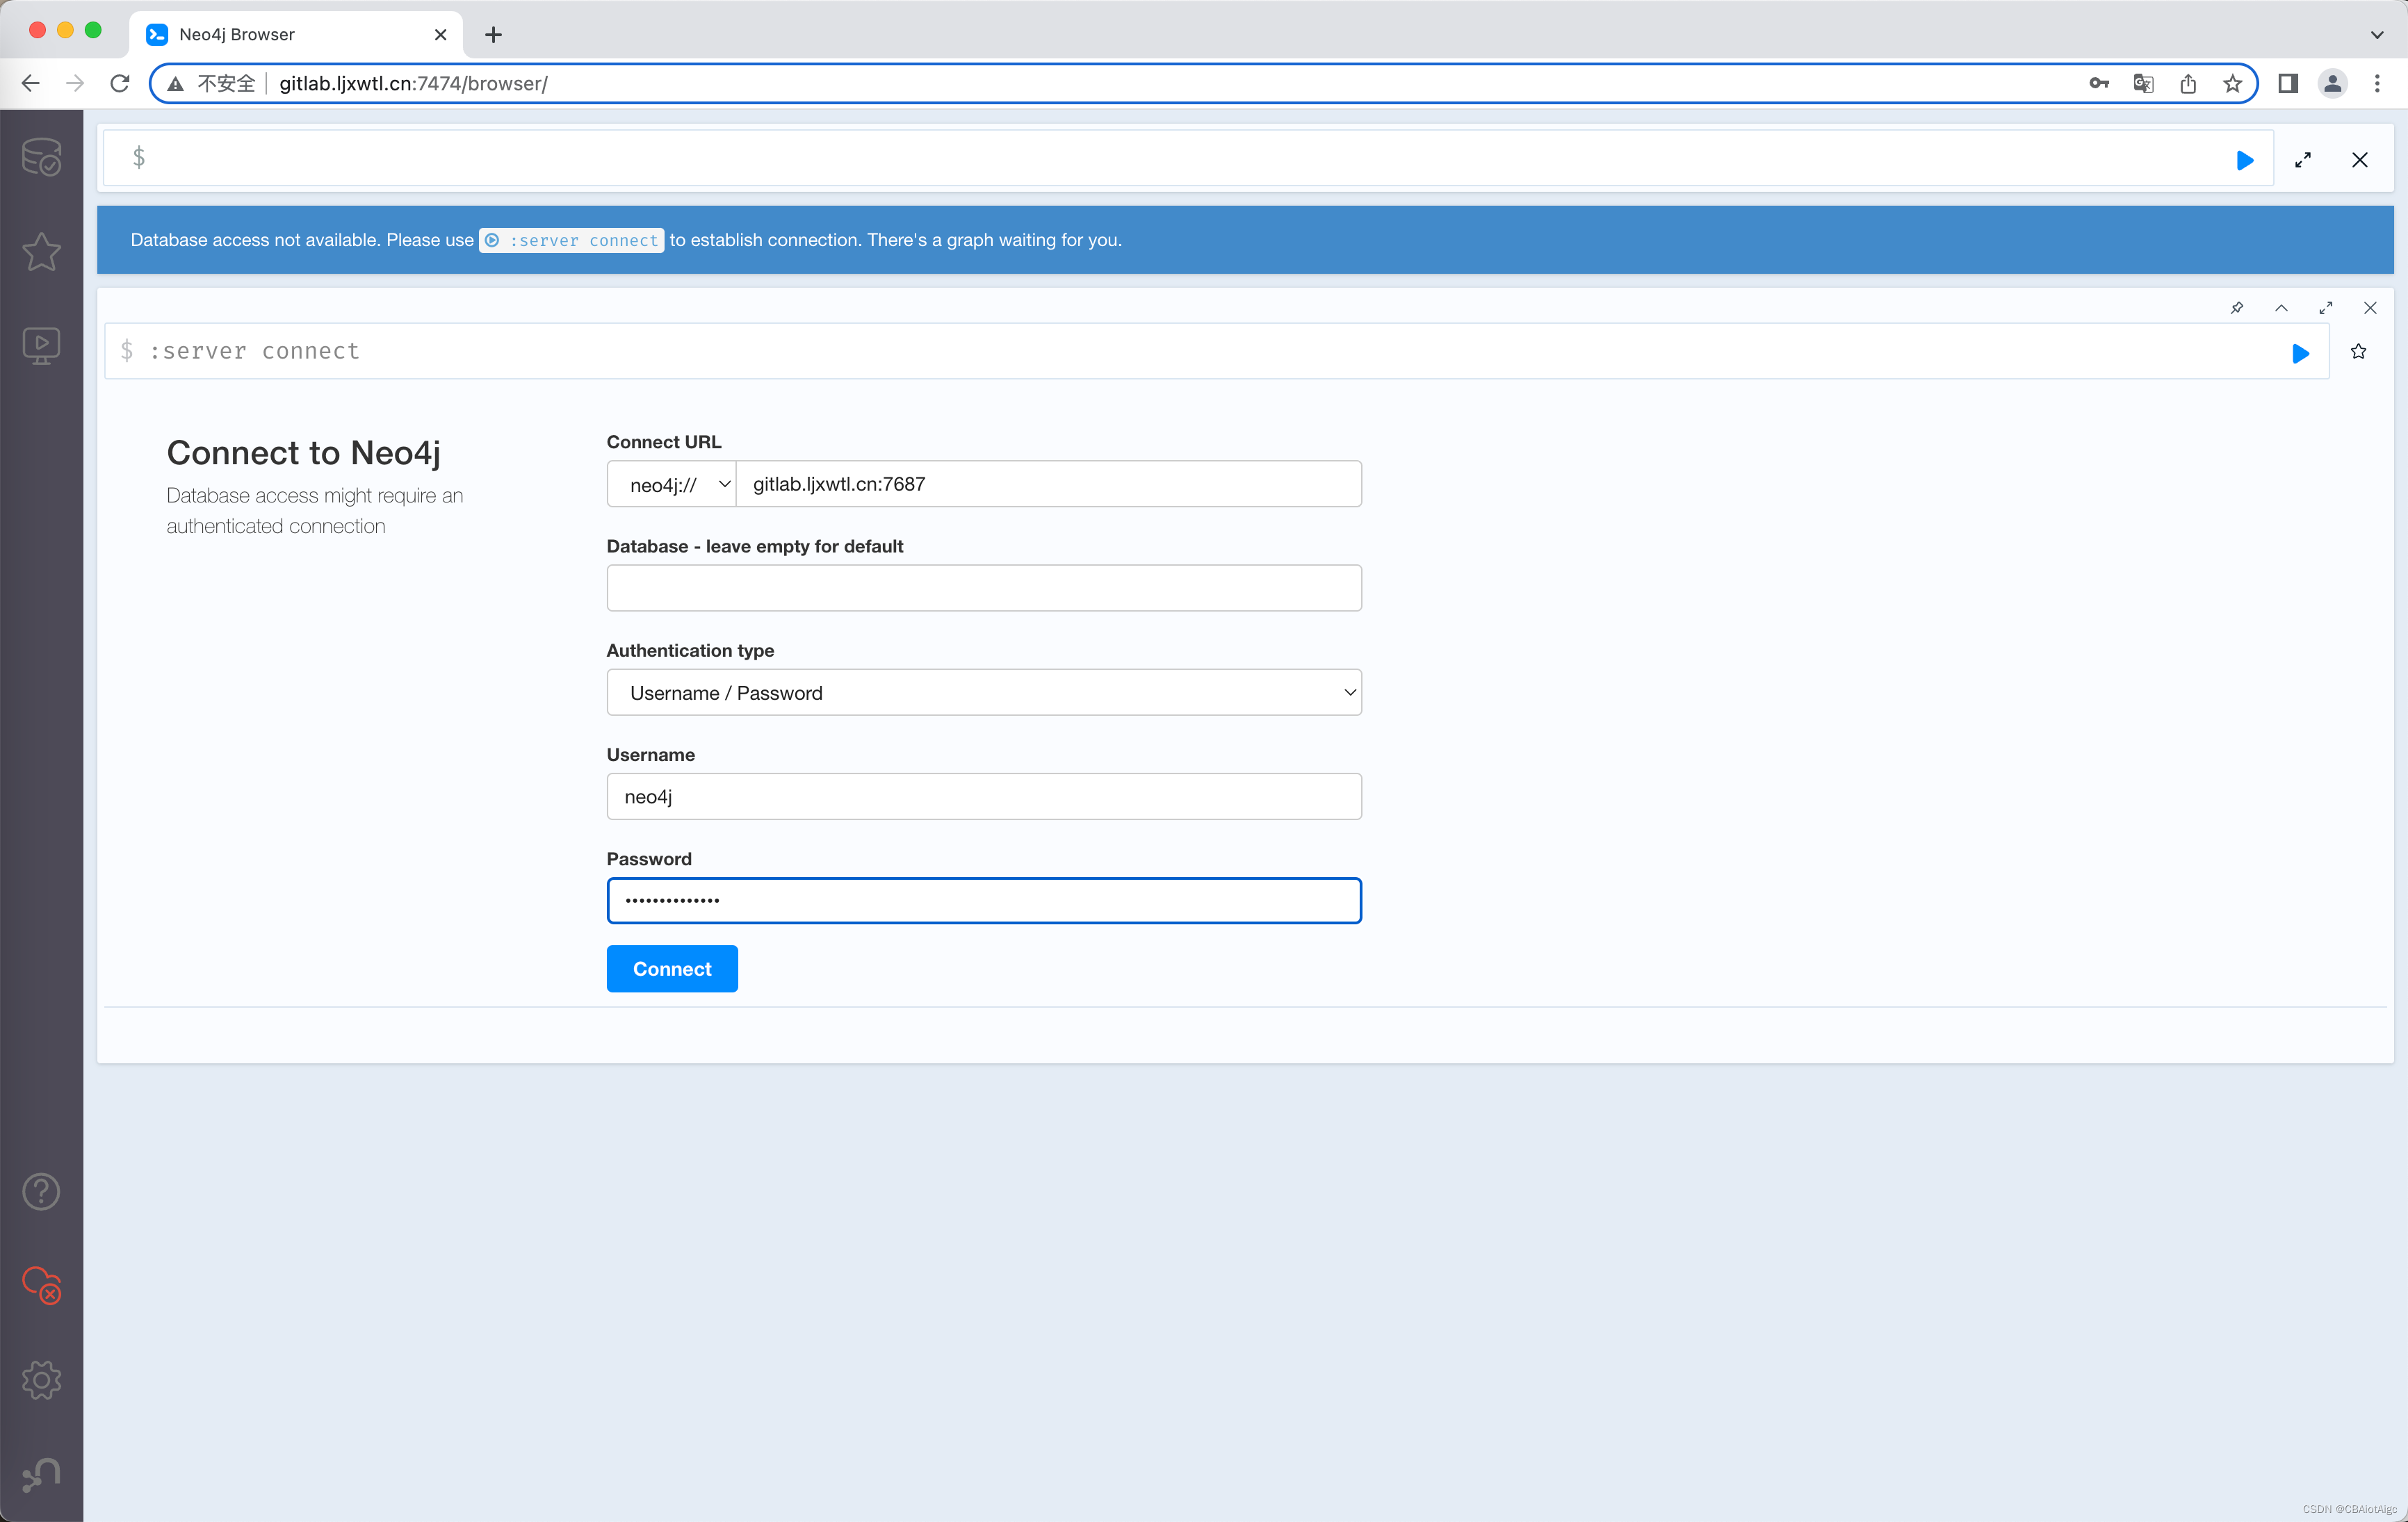Open the Browser Settings gear icon
The height and width of the screenshot is (1522, 2408).
click(x=41, y=1380)
